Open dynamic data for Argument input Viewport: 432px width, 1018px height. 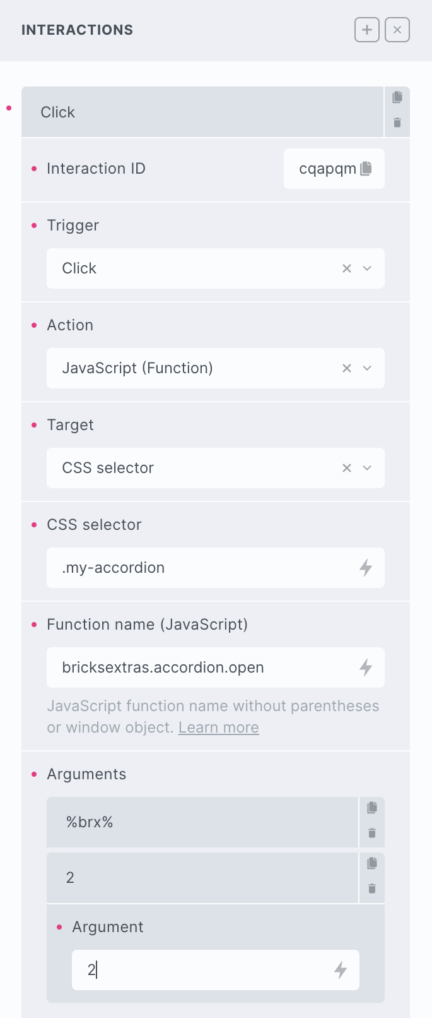tap(341, 970)
